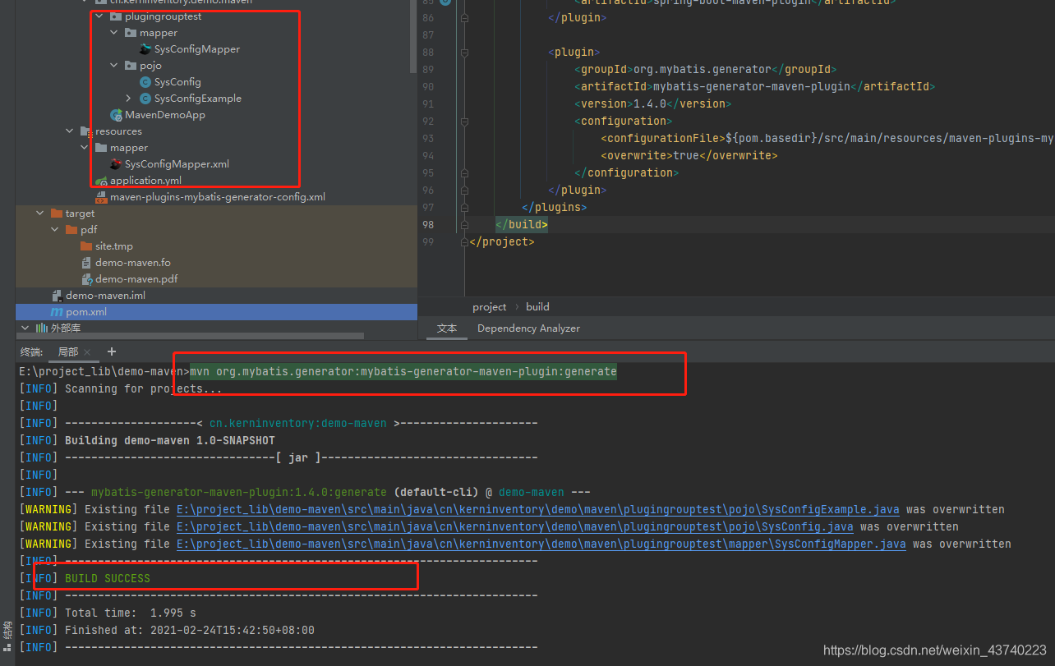Click the orange target folder icon
The width and height of the screenshot is (1055, 666).
(57, 214)
